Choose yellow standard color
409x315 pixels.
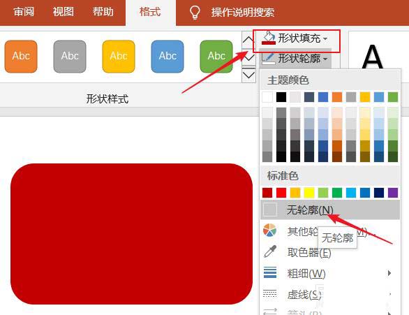coord(309,193)
